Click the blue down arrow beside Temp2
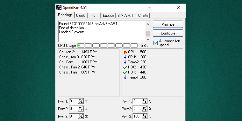Screen dimensions: 242x121 pos(125,62)
